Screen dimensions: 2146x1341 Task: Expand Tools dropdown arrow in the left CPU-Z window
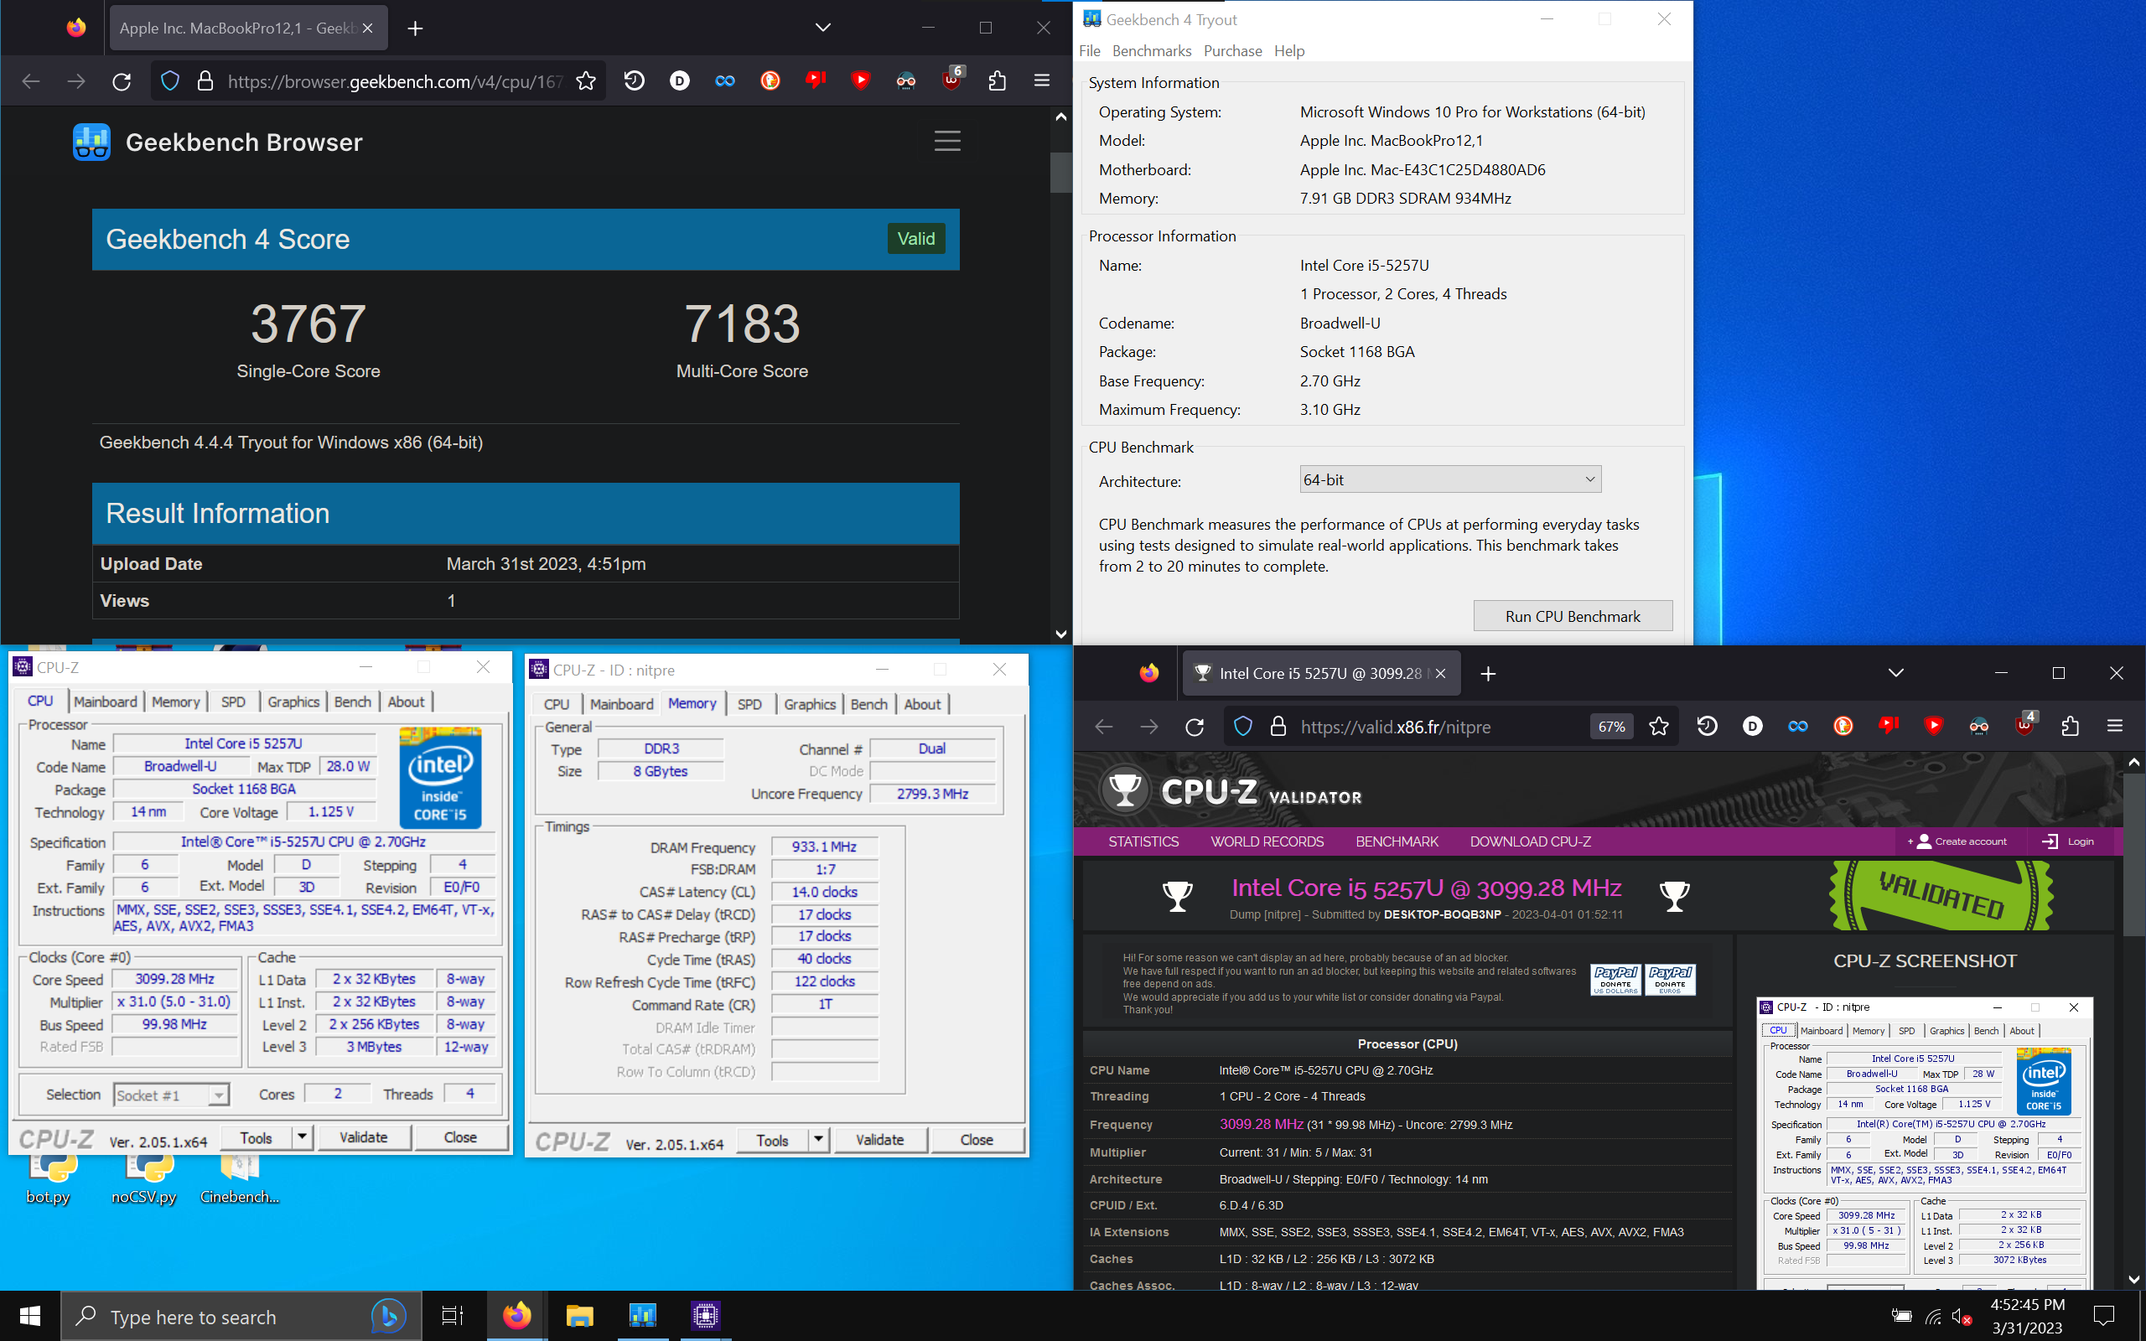[303, 1137]
